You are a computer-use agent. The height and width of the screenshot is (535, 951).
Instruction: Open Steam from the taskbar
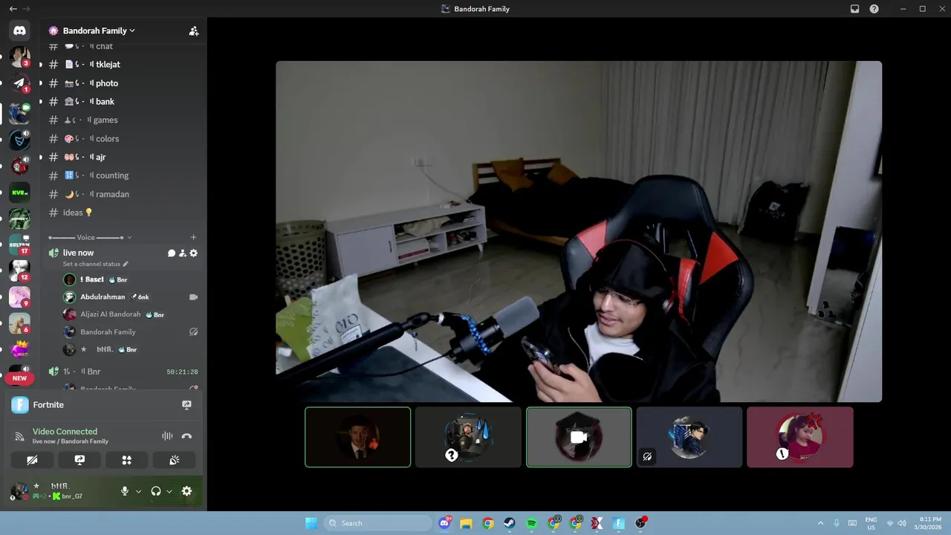[510, 523]
